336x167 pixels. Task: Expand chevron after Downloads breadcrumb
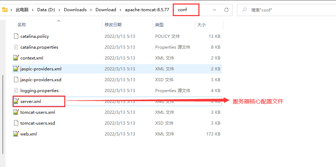coord(91,10)
